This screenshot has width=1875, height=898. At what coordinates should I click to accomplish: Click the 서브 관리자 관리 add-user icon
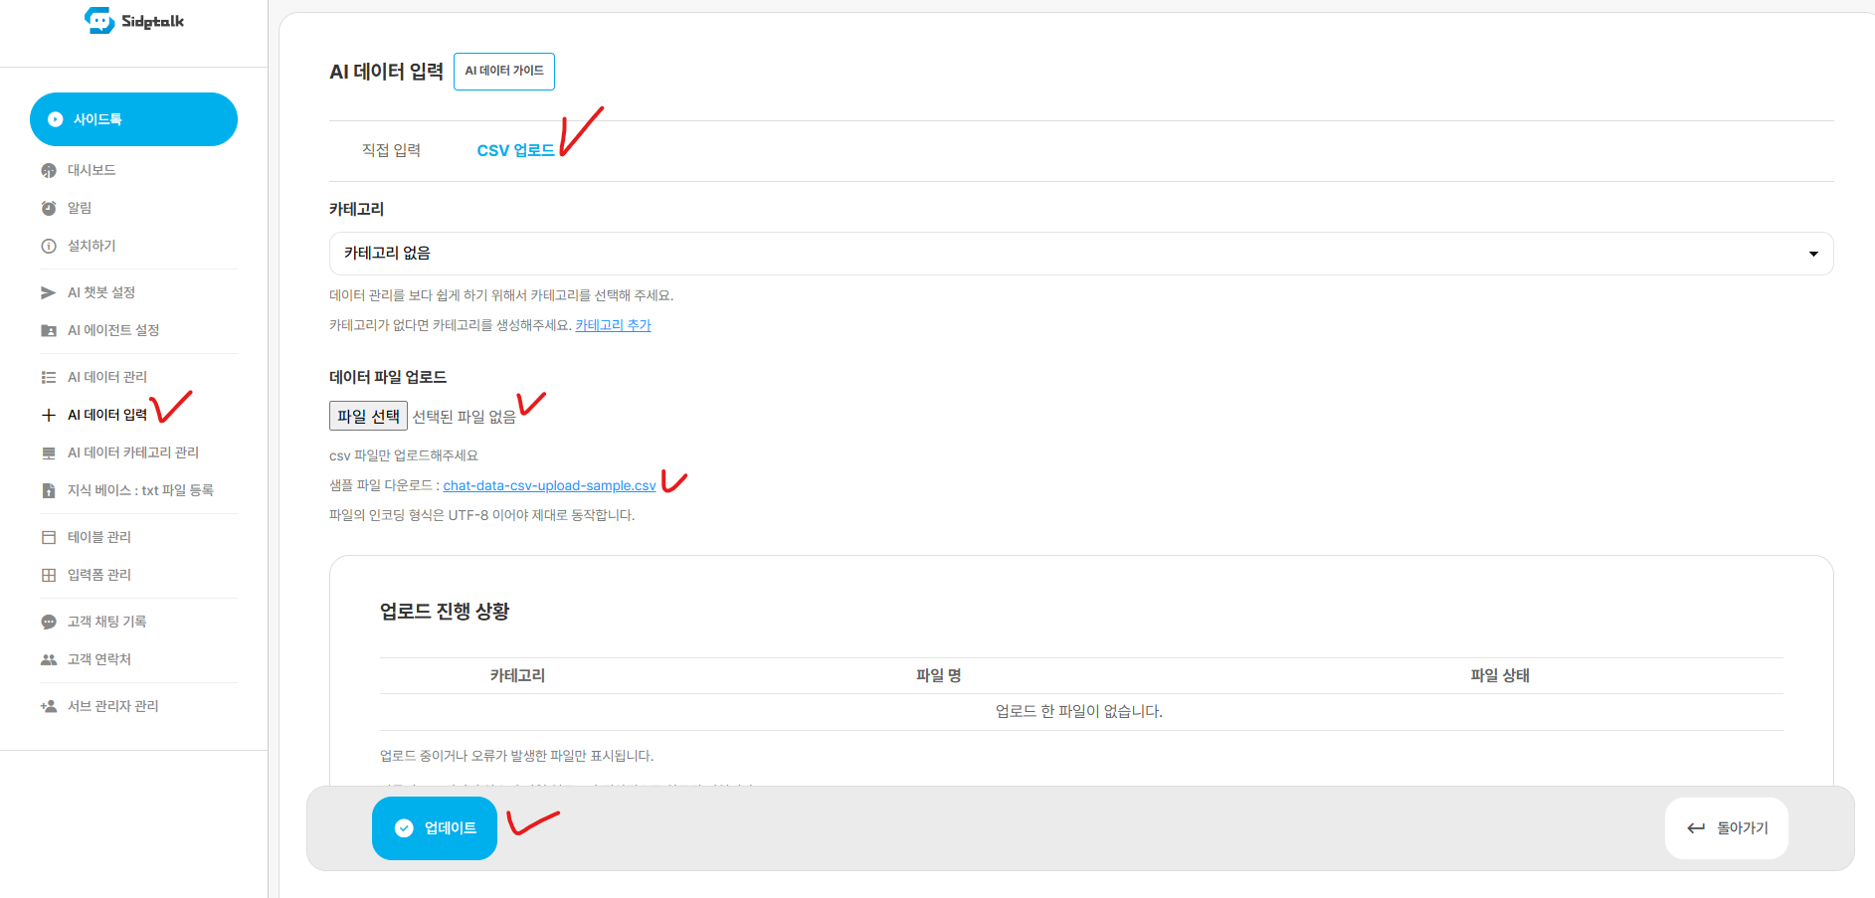pyautogui.click(x=49, y=706)
